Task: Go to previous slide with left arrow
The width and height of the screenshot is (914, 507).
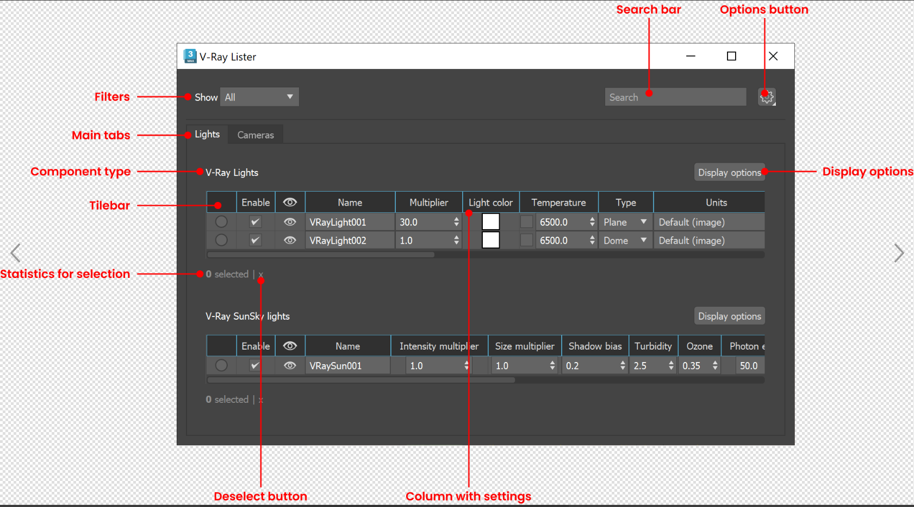Action: [x=15, y=253]
